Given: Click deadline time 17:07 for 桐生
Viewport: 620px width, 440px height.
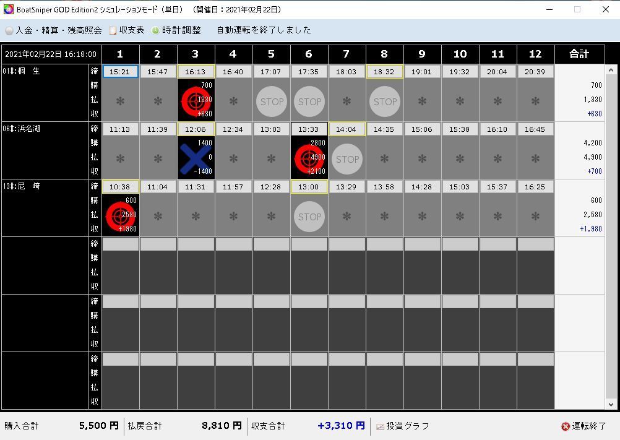Looking at the screenshot, I should click(271, 72).
